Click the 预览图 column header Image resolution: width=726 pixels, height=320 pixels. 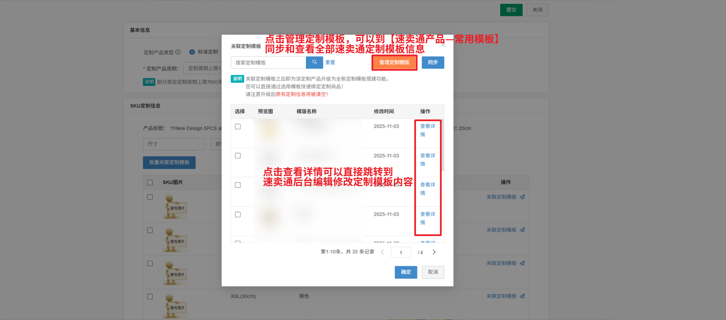pyautogui.click(x=265, y=111)
